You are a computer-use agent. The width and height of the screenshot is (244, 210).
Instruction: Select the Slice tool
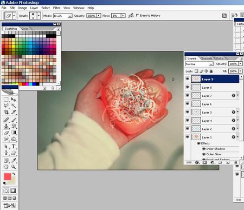point(14,112)
